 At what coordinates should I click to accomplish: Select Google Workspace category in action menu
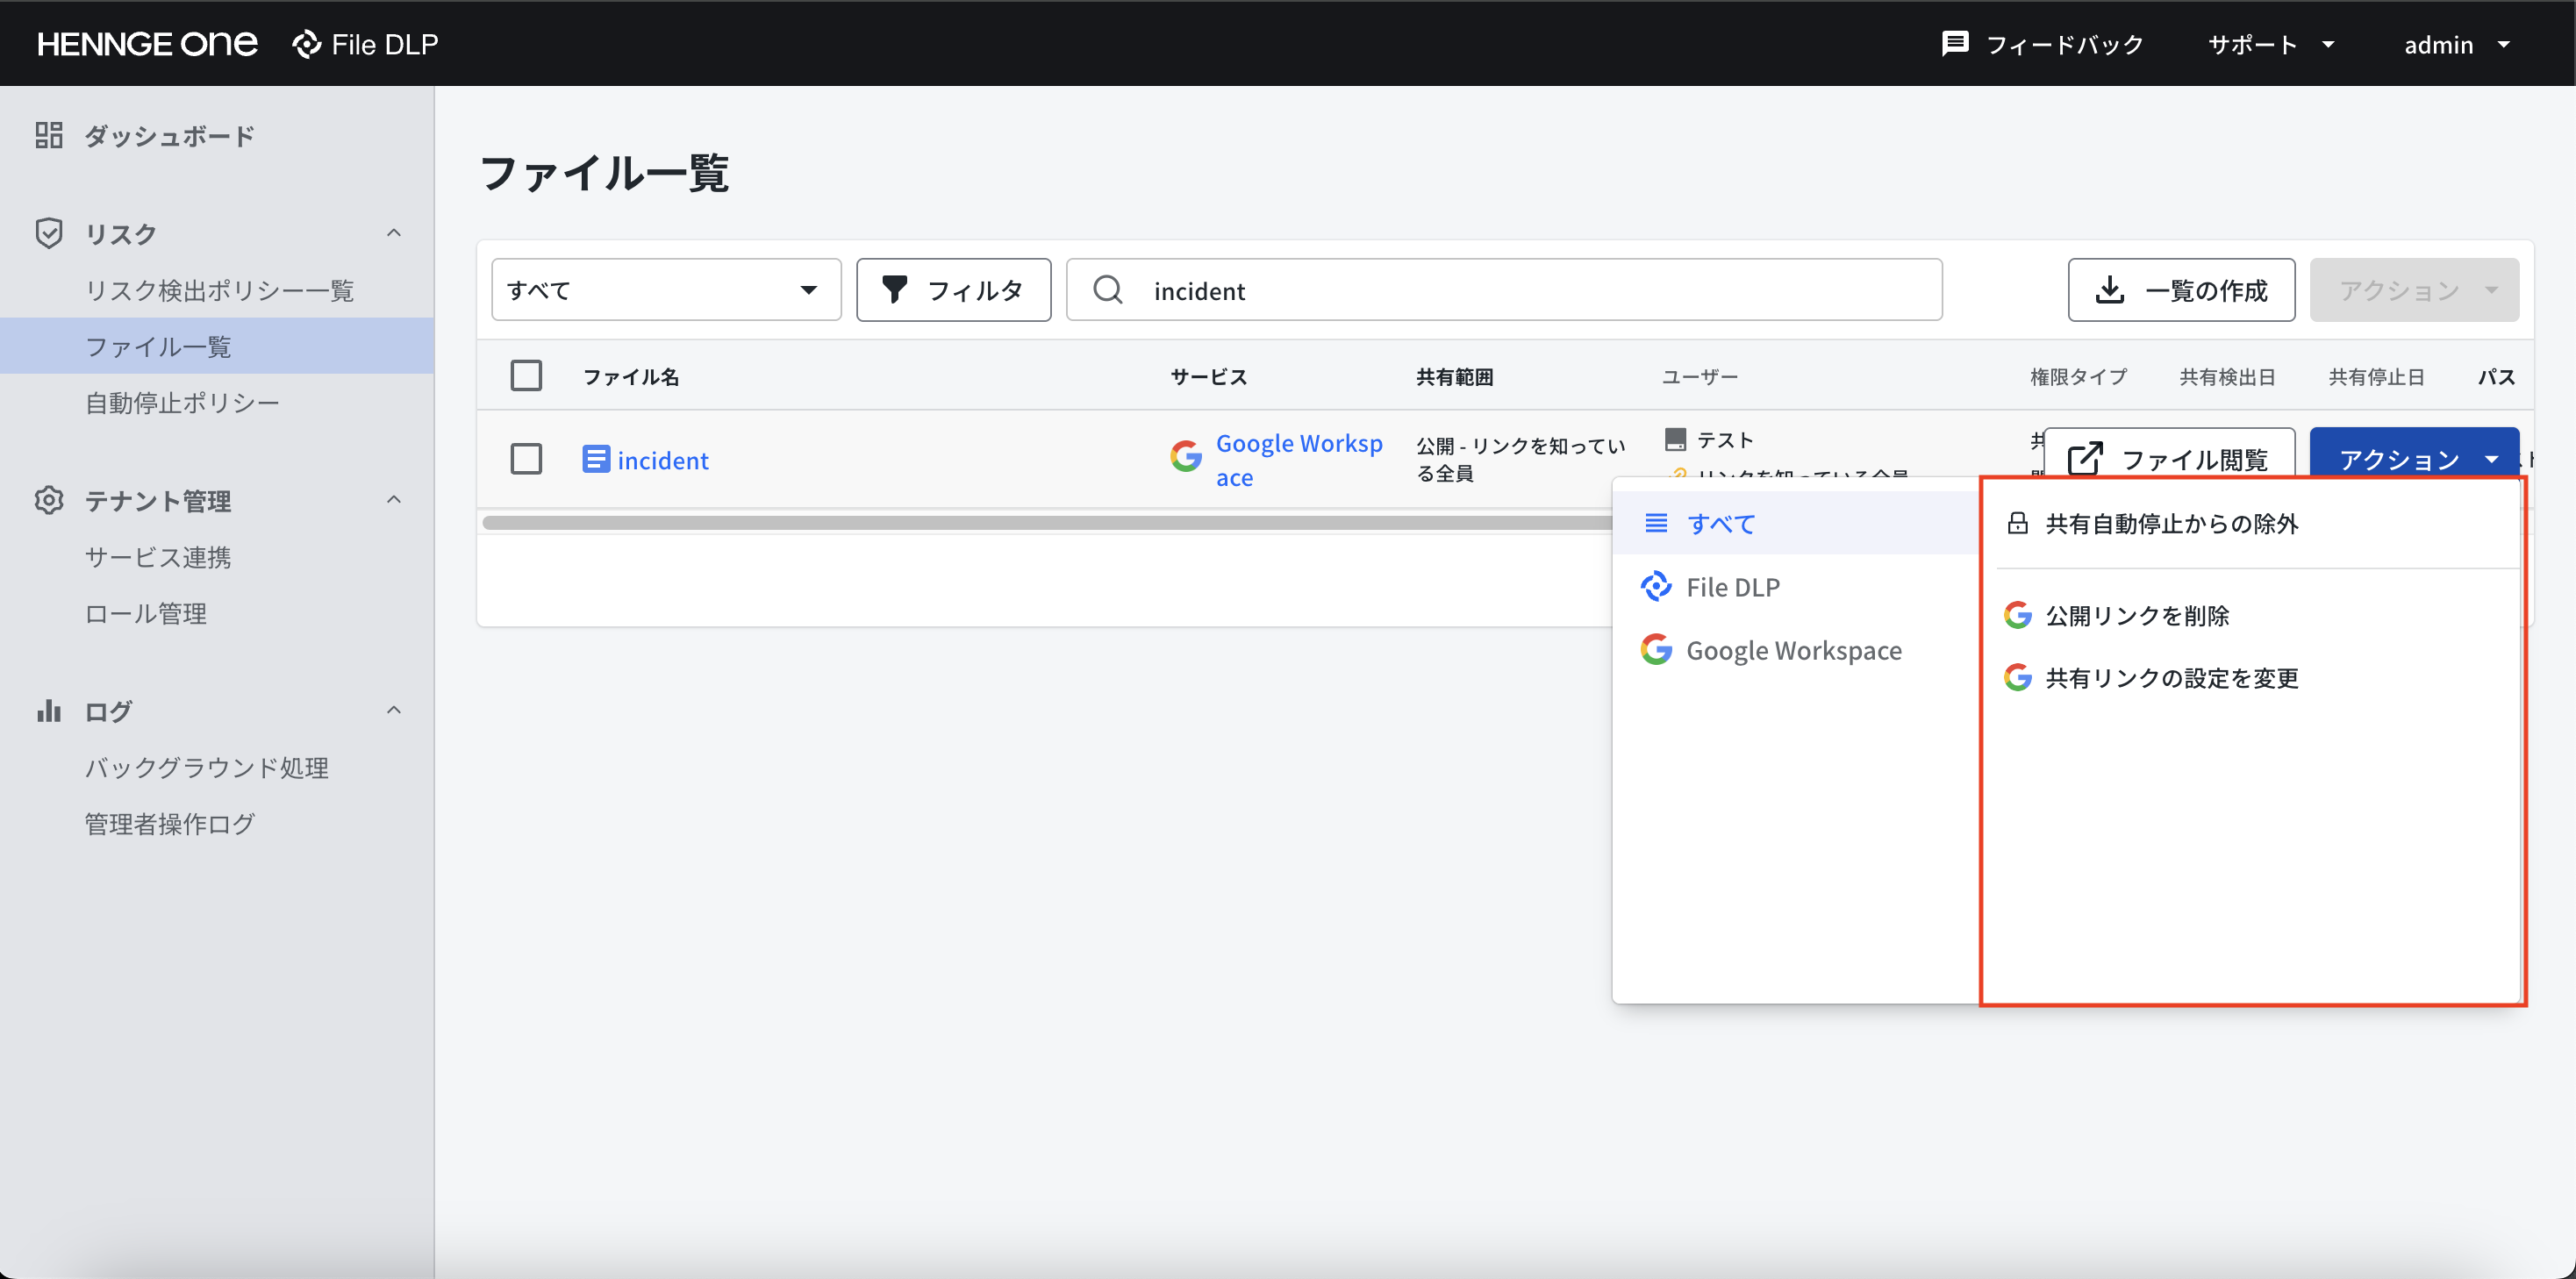(1796, 649)
